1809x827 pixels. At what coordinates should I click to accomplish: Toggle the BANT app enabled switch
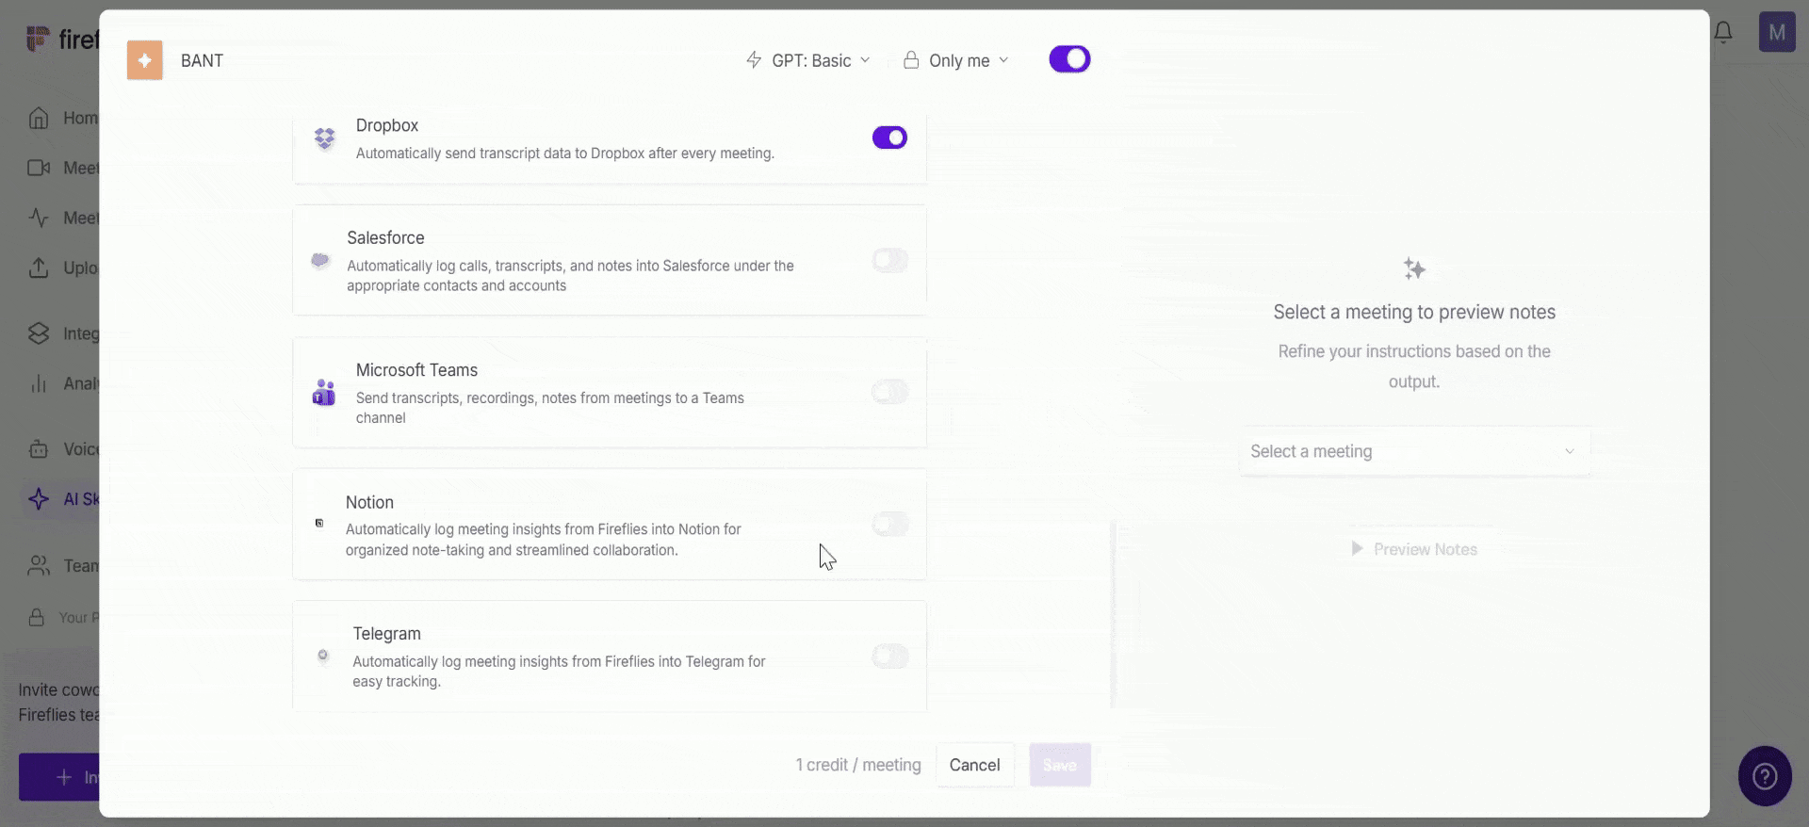[x=1069, y=59]
